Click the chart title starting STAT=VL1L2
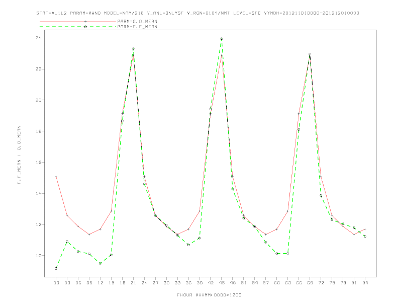 197,13
